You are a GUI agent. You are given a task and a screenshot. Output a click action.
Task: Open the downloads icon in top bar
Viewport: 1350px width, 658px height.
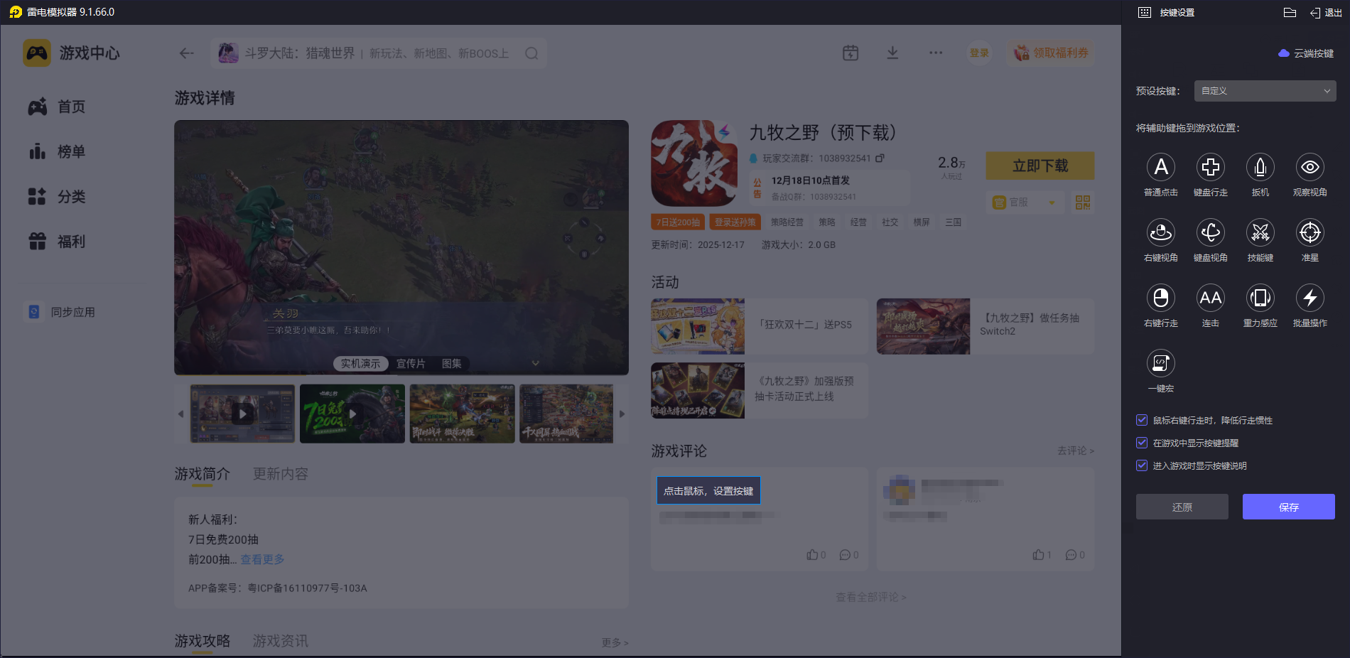[892, 53]
